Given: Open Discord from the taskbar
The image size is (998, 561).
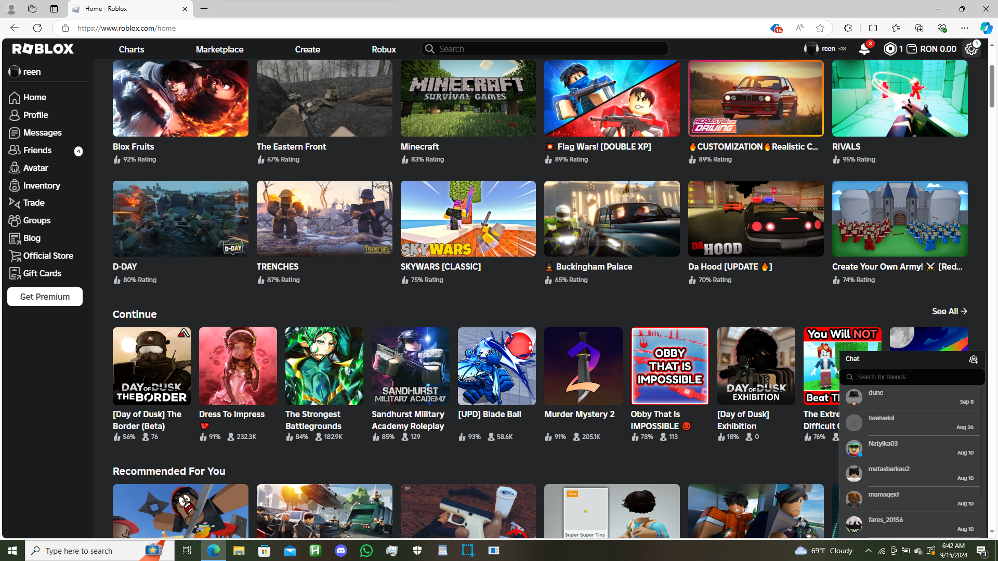Looking at the screenshot, I should (341, 551).
